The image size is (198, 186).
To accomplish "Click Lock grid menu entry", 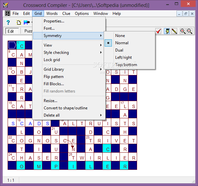I will coord(69,60).
